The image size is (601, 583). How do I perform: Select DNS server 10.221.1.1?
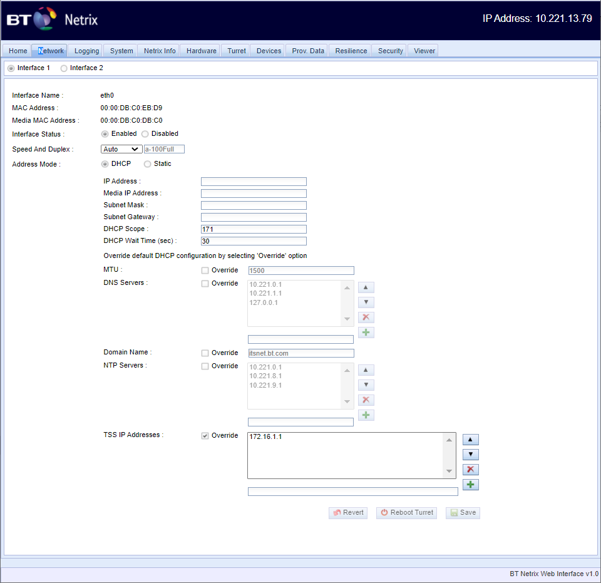[x=265, y=293]
